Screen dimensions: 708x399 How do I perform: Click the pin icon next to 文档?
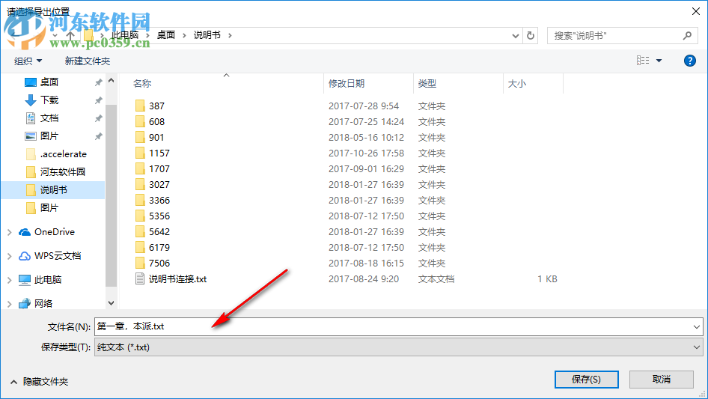pyautogui.click(x=98, y=118)
